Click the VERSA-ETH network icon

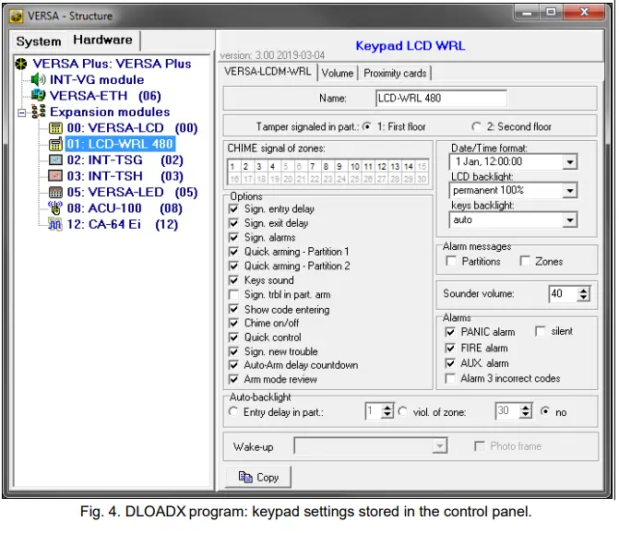click(39, 96)
